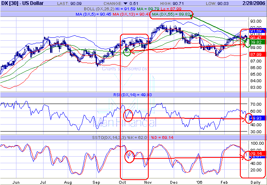
Task: Click the green circle on October price bars
Action: click(127, 51)
